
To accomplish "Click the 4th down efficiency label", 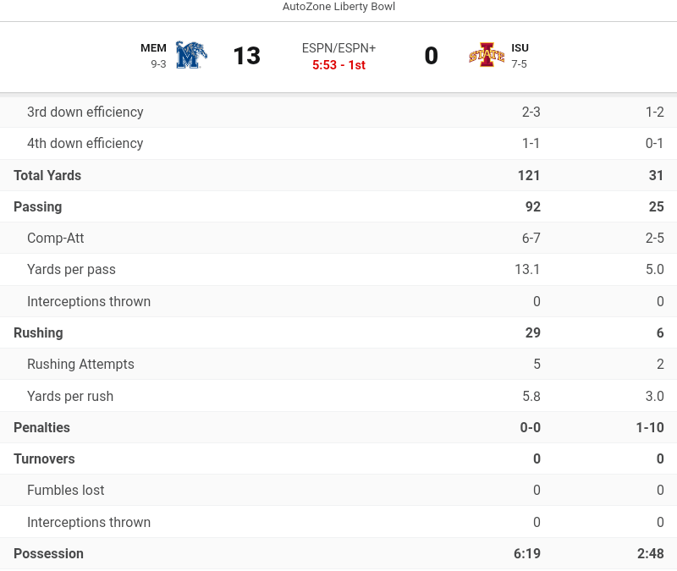I will coord(85,144).
